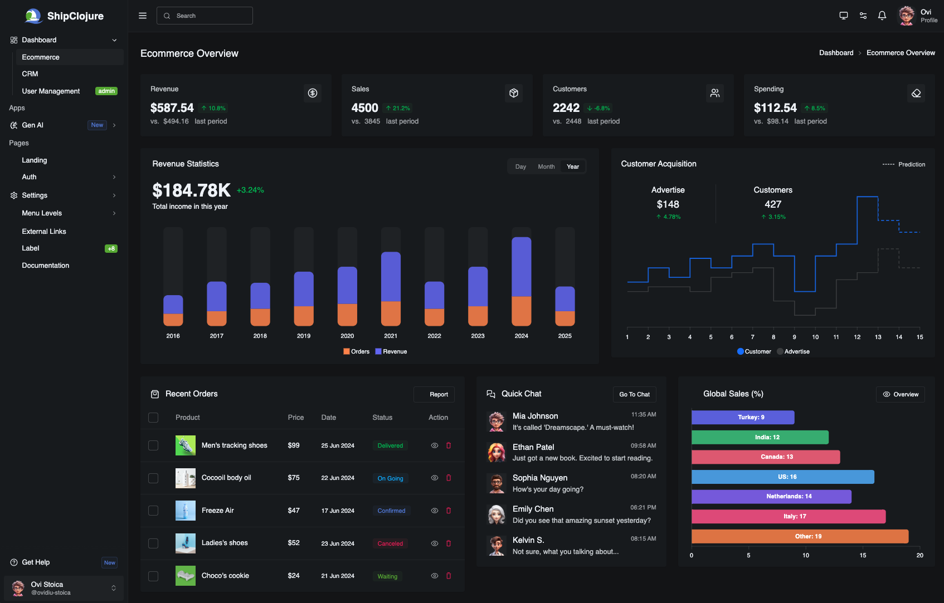The width and height of the screenshot is (944, 603).
Task: Click the Go To Chat button
Action: click(634, 394)
